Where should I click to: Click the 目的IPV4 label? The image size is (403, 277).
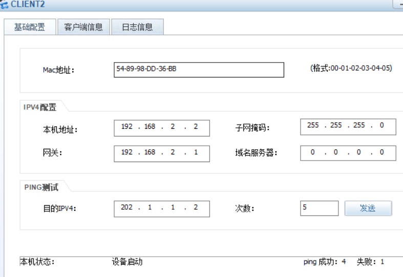59,208
